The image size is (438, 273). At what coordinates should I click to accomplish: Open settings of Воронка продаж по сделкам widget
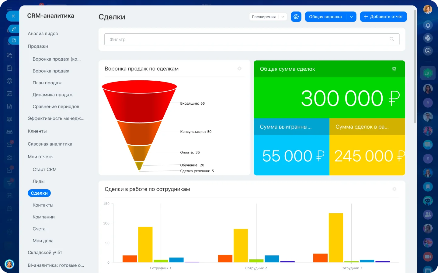pos(239,69)
